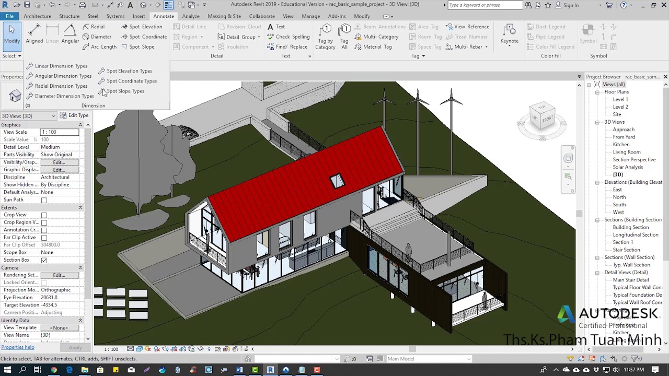Click Edit for Visibility/Graphics Overrides
Screen dimensions: 669x376
[x=59, y=162]
